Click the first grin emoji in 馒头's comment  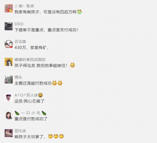[54, 83]
